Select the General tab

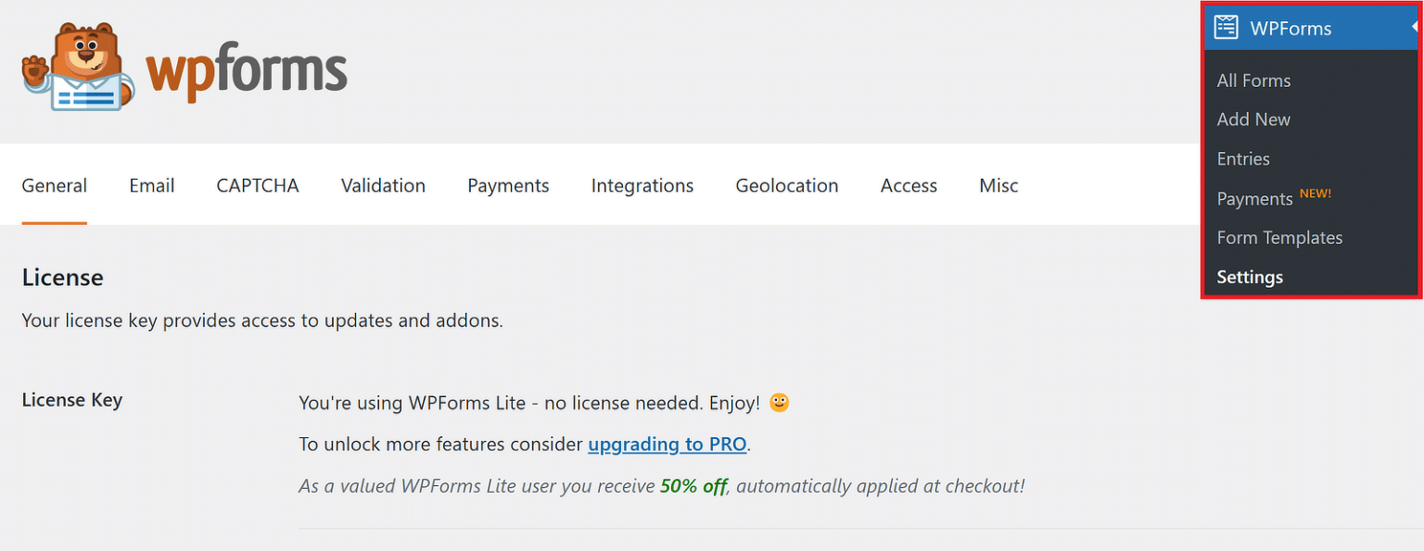pos(54,185)
